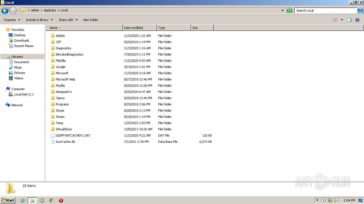Click the AppData breadcrumb segment

coord(50,10)
